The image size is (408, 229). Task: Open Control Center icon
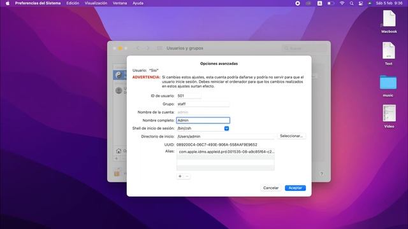pos(361,3)
